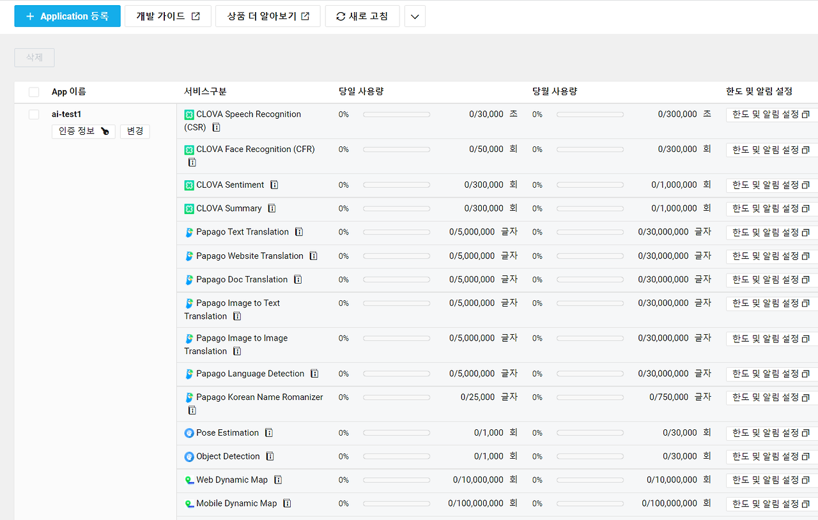Image resolution: width=818 pixels, height=520 pixels.
Task: Open info icon for Papago Website Translation
Action: click(x=313, y=256)
